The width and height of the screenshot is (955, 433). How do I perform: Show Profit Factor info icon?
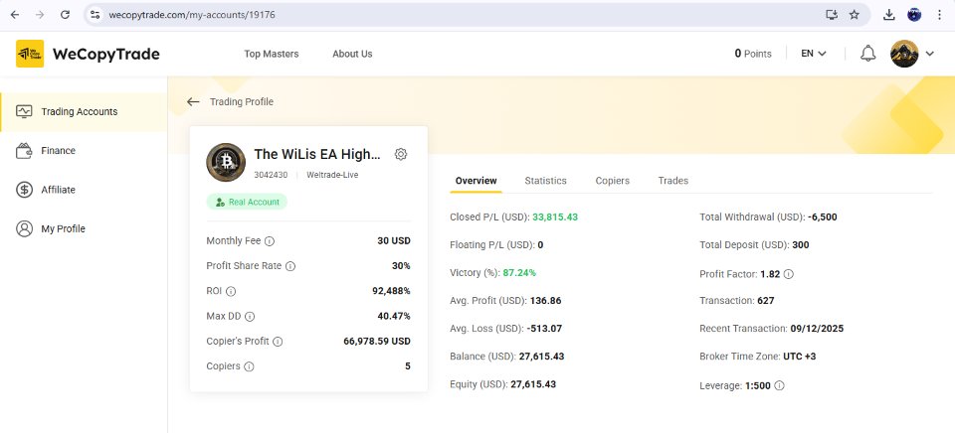789,274
